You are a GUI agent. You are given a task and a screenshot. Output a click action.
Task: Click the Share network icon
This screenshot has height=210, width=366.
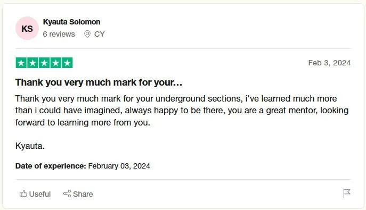pos(67,194)
